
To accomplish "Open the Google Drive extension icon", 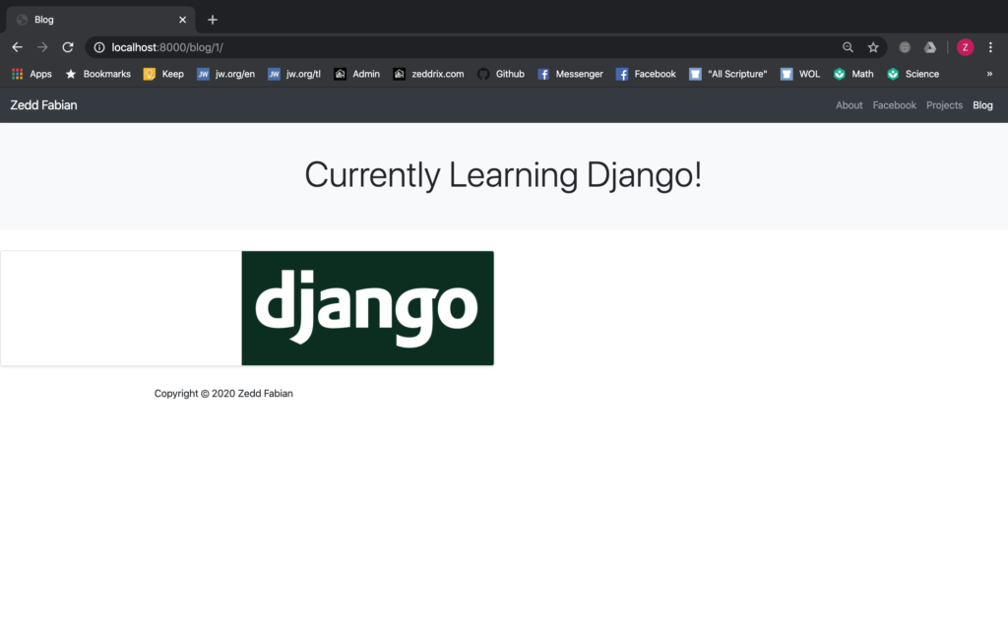I will click(x=930, y=47).
